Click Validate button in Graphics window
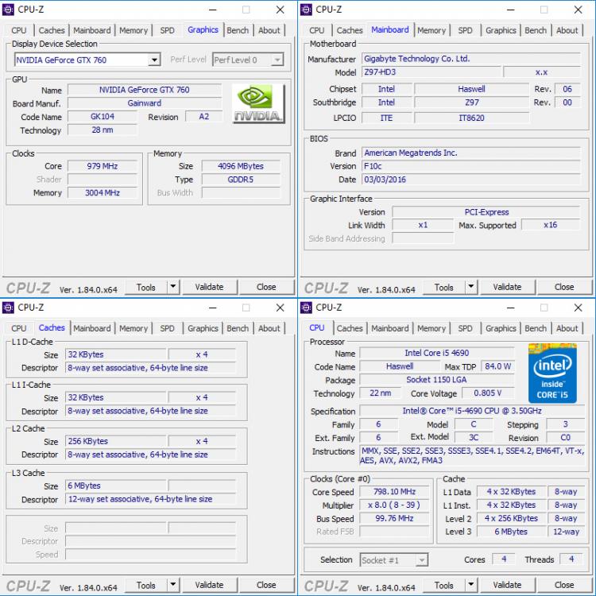This screenshot has width=596, height=596. coord(210,287)
